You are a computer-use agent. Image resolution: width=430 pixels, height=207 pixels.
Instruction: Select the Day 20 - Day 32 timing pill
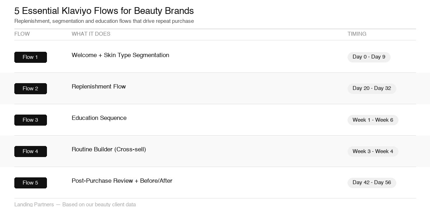click(372, 88)
